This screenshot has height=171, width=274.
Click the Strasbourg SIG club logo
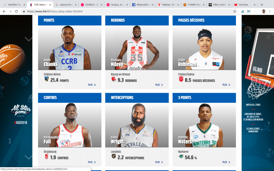(x=47, y=157)
